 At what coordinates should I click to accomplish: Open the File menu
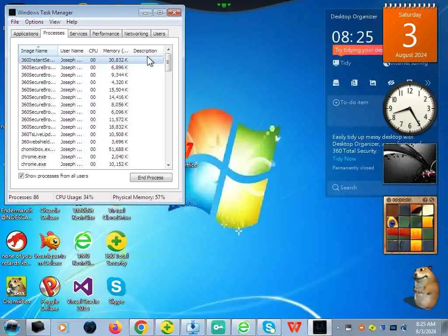15,22
